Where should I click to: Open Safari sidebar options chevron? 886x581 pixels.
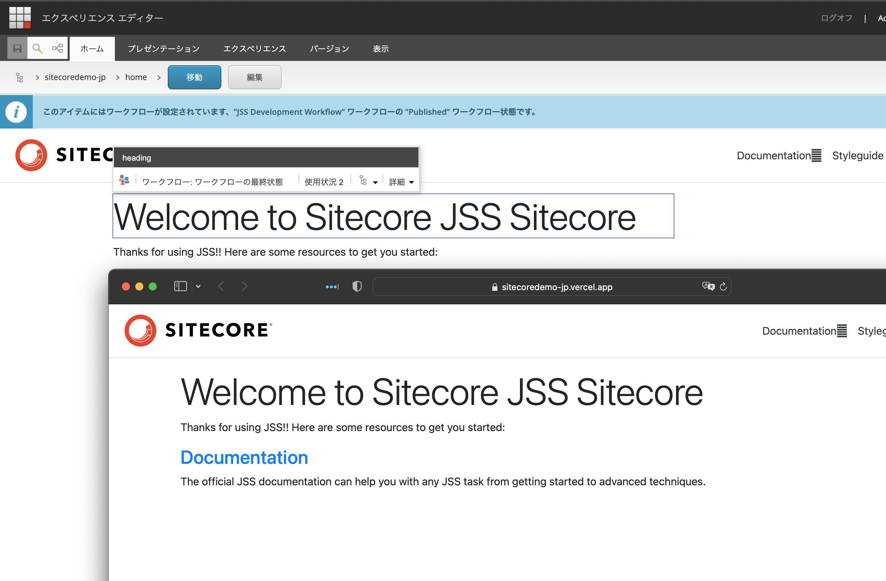coord(198,286)
